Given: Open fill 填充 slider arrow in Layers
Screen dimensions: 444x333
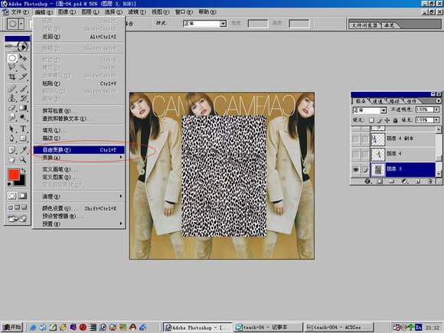Looking at the screenshot, I should click(436, 120).
